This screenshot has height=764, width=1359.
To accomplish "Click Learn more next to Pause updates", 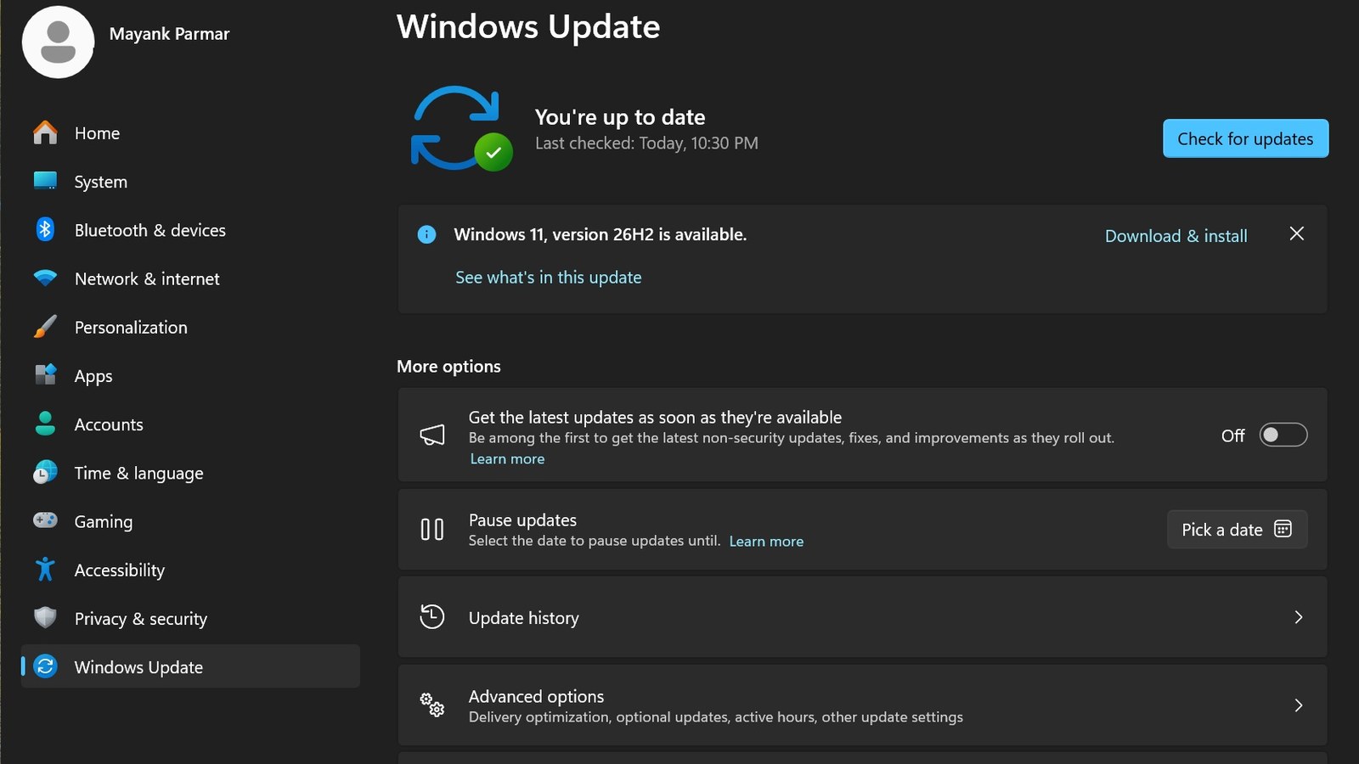I will 766,542.
